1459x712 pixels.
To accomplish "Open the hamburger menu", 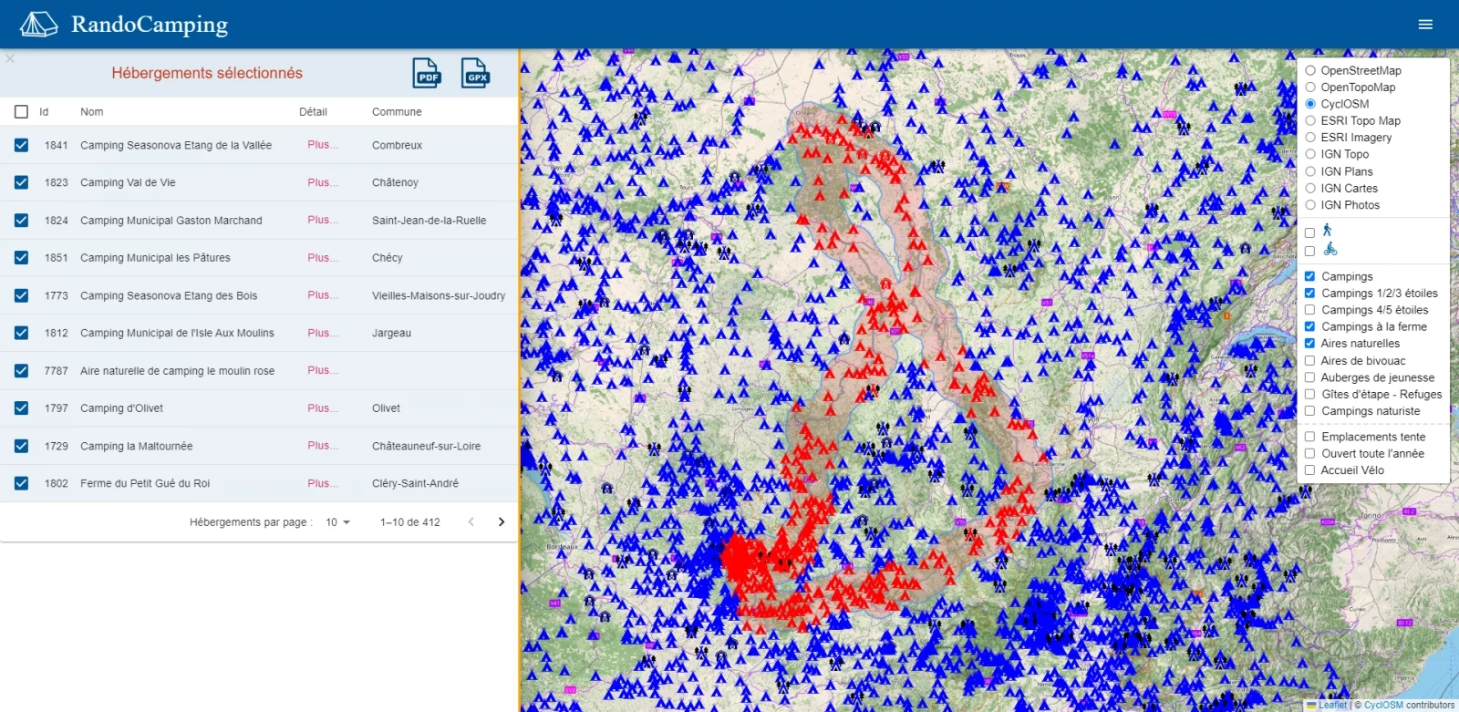I will coord(1425,25).
